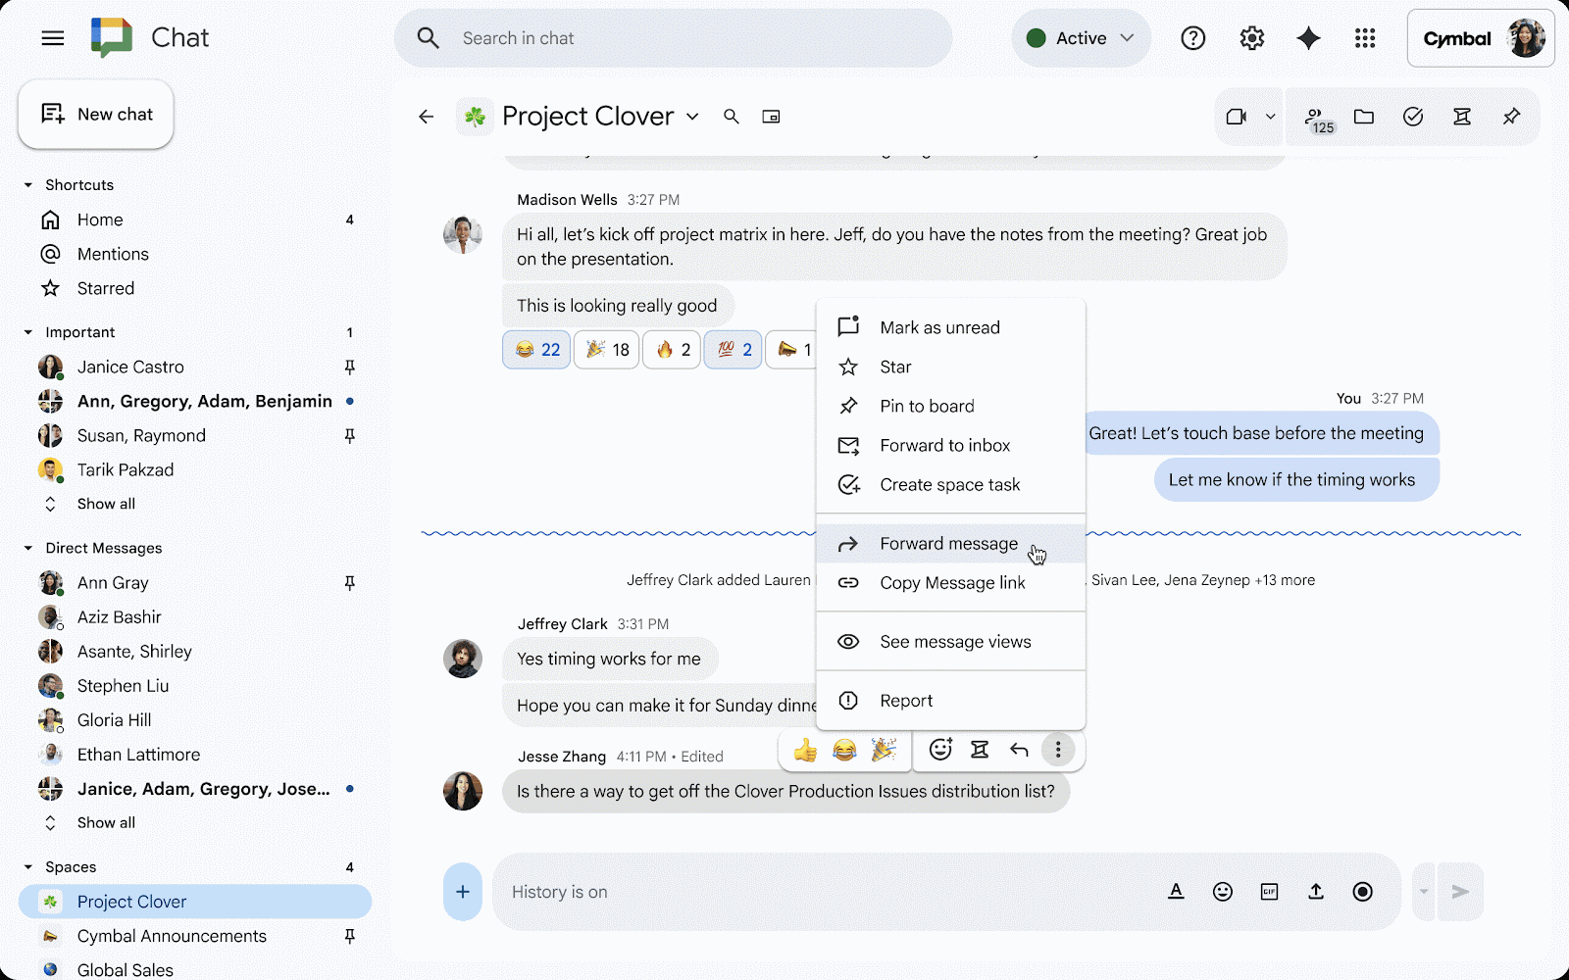1569x980 pixels.
Task: Set your status from the Active dropdown
Action: [1080, 38]
